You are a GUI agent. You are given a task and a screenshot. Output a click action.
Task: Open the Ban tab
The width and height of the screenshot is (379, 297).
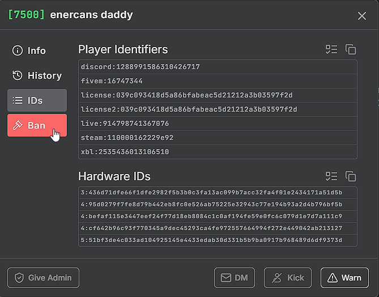[37, 125]
